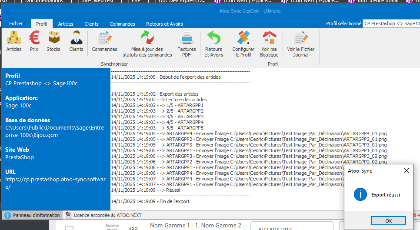The height and width of the screenshot is (230, 420).
Task: Click the Articles sync icon in ribbon
Action: tap(14, 38)
